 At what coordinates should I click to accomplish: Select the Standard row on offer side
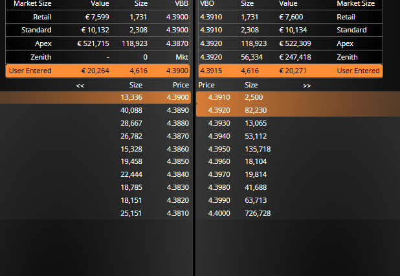(291, 30)
